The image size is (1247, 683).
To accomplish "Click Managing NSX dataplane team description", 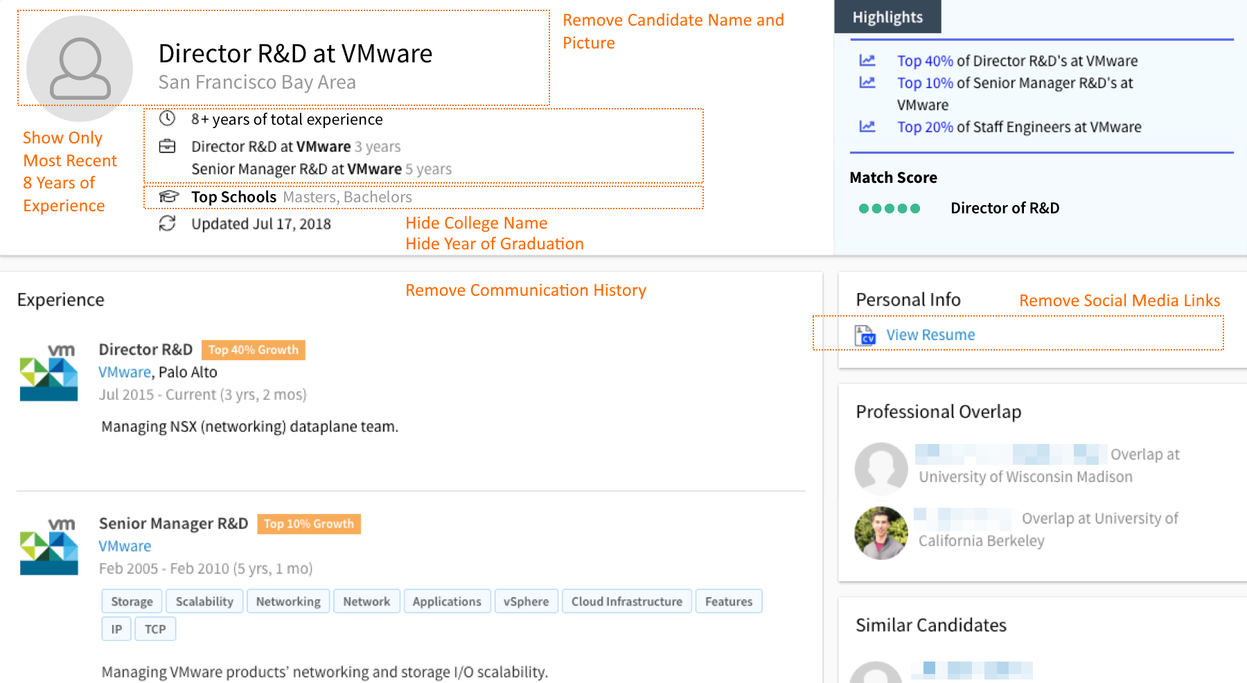I will click(x=250, y=427).
